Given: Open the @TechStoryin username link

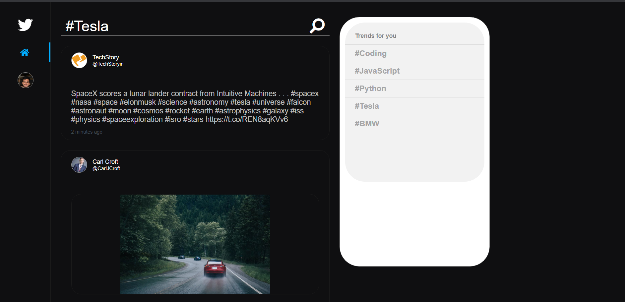Looking at the screenshot, I should point(108,64).
